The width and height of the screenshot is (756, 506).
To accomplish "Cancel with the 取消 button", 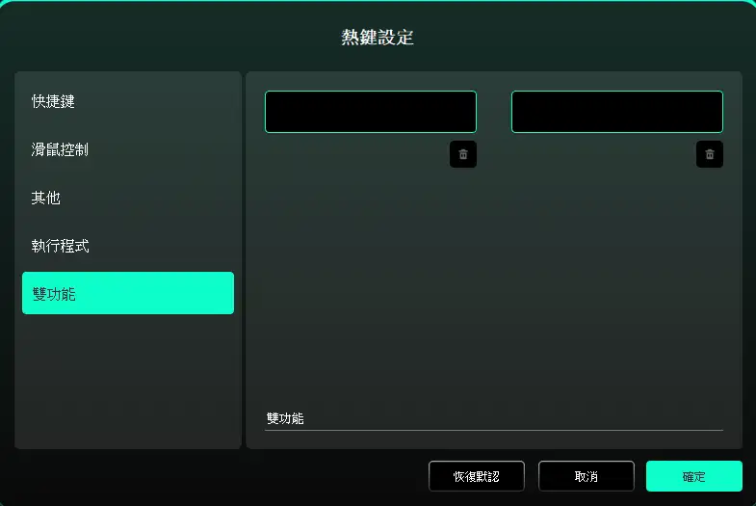I will point(587,476).
